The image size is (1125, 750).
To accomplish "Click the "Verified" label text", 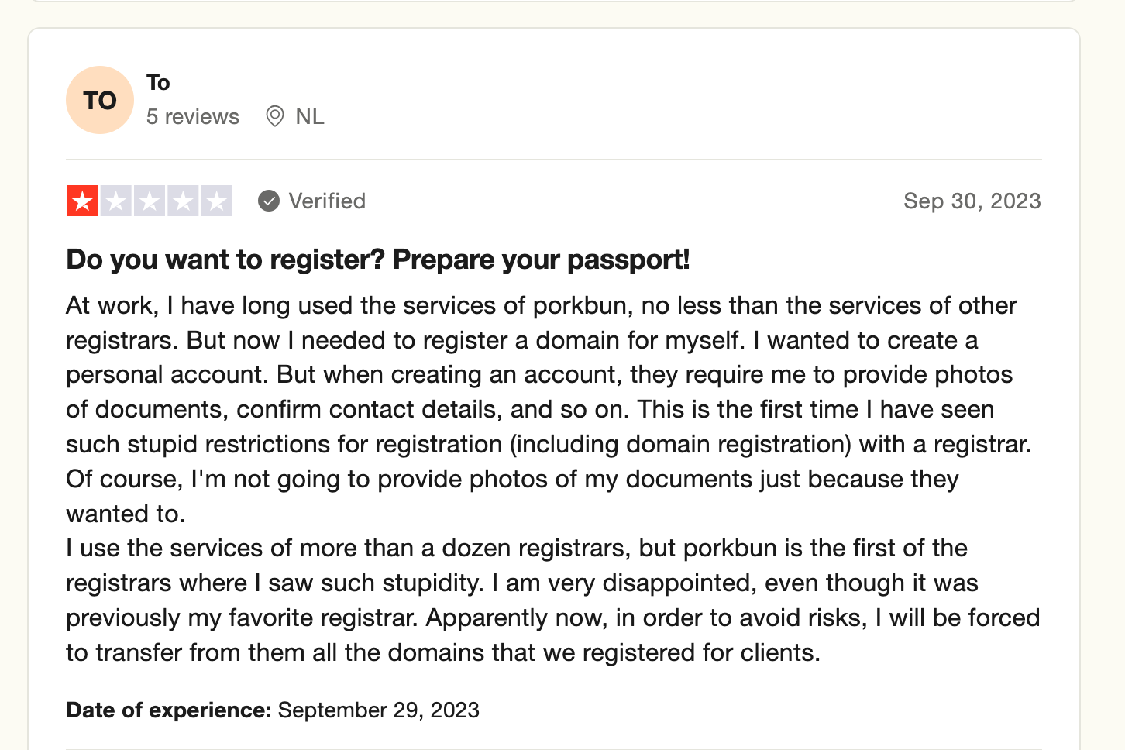I will pos(327,201).
